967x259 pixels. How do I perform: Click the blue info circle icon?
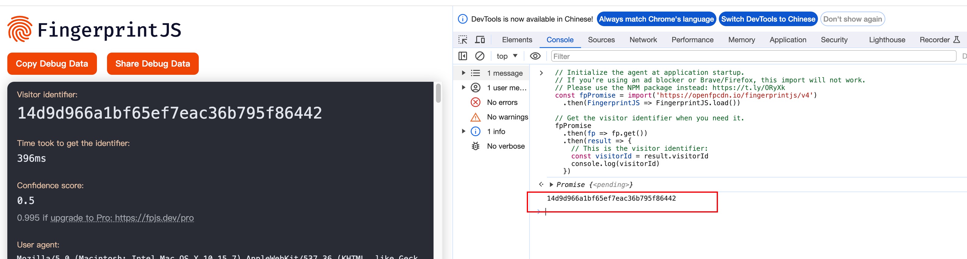point(476,131)
